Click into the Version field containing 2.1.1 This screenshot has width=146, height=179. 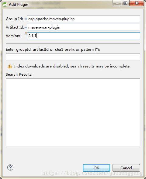tap(84, 36)
